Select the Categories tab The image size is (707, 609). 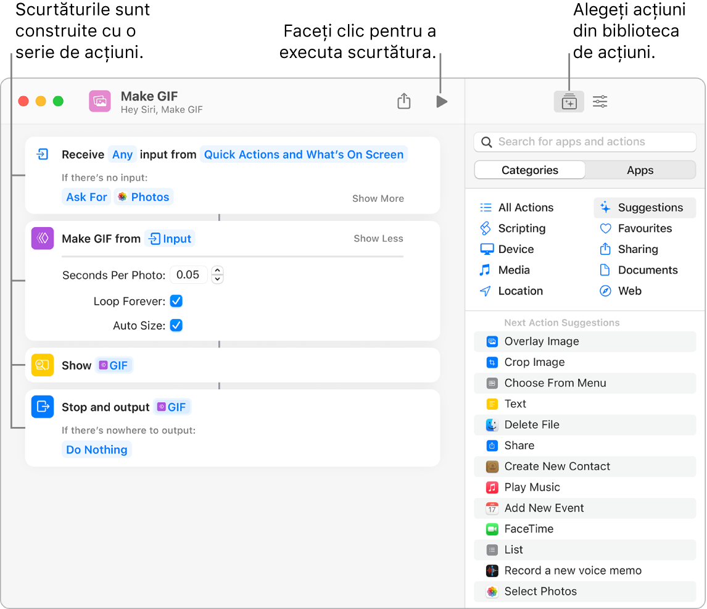(529, 170)
